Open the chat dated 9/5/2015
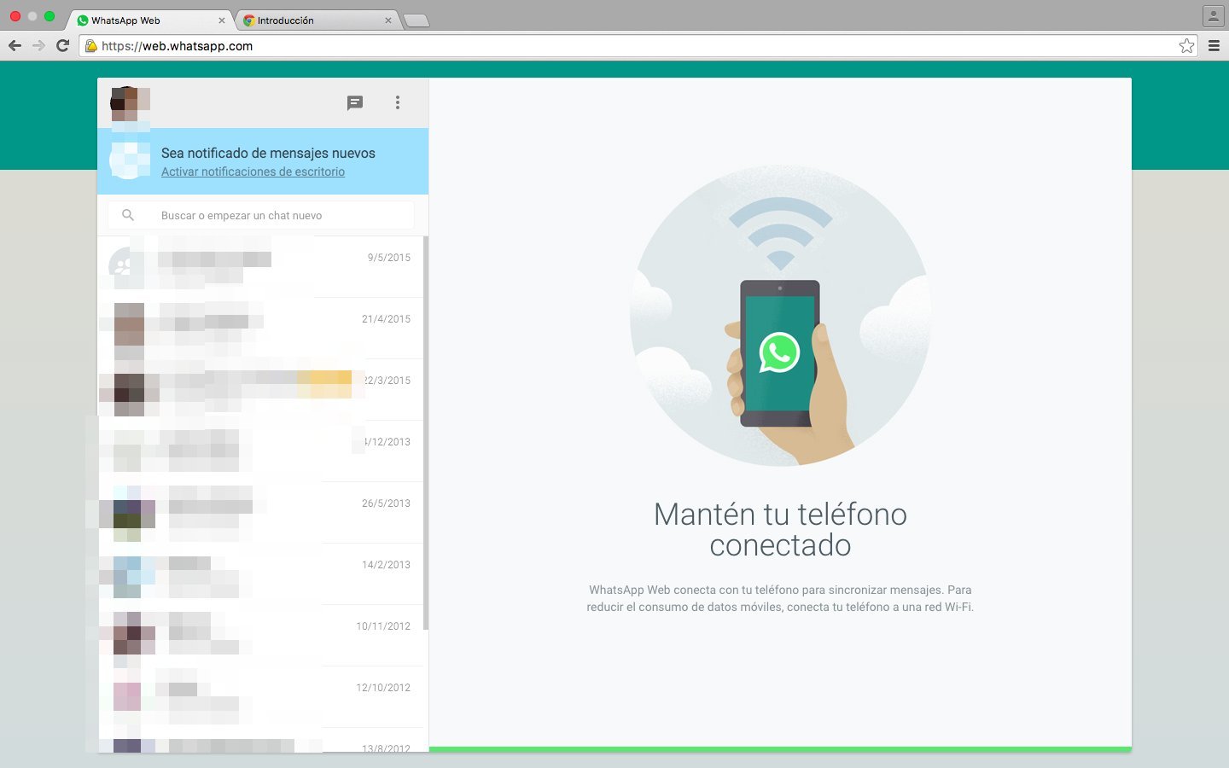Viewport: 1229px width, 768px height. tap(260, 267)
